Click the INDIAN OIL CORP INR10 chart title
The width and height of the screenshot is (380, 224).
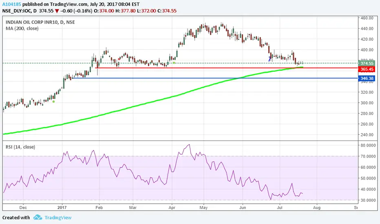coord(40,22)
